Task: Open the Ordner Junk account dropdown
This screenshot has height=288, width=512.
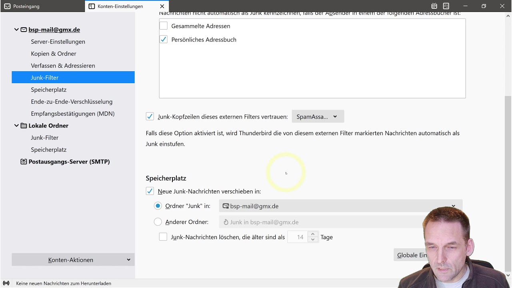Action: pos(341,206)
